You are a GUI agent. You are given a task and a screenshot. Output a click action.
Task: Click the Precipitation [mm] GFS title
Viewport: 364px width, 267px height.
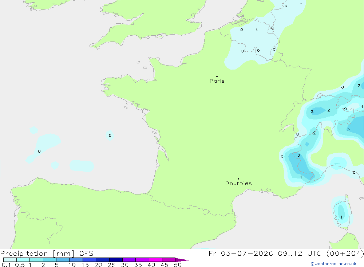(x=47, y=254)
